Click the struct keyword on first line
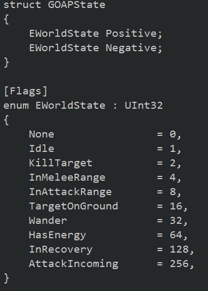This screenshot has height=291, width=208. point(22,4)
